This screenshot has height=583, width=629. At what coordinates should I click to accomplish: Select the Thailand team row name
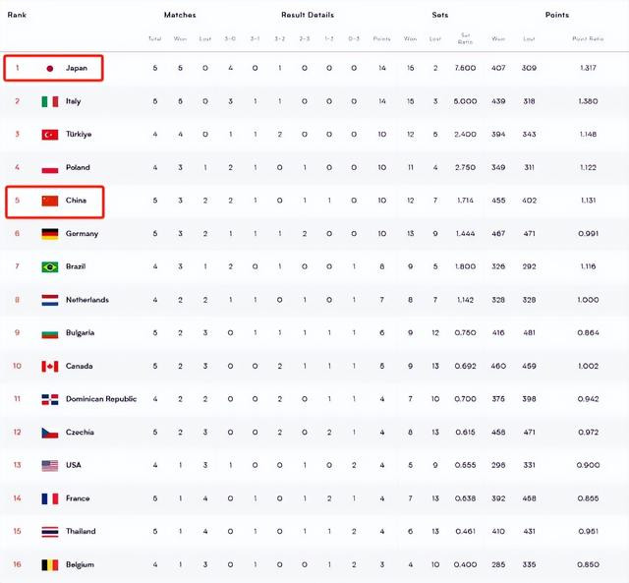click(81, 531)
